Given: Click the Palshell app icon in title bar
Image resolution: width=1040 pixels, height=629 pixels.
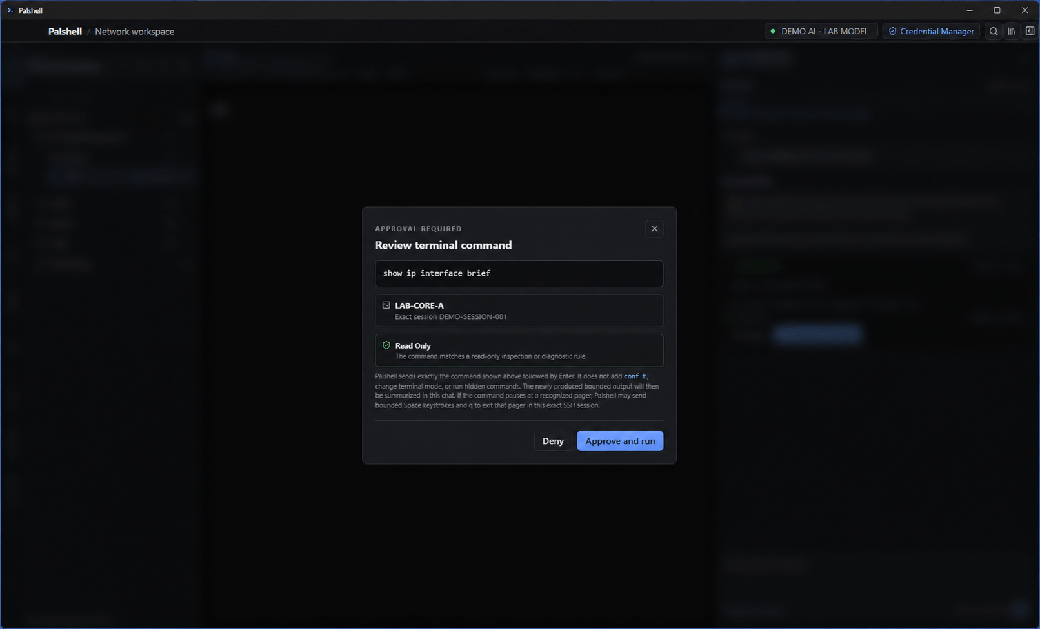Looking at the screenshot, I should click(10, 10).
